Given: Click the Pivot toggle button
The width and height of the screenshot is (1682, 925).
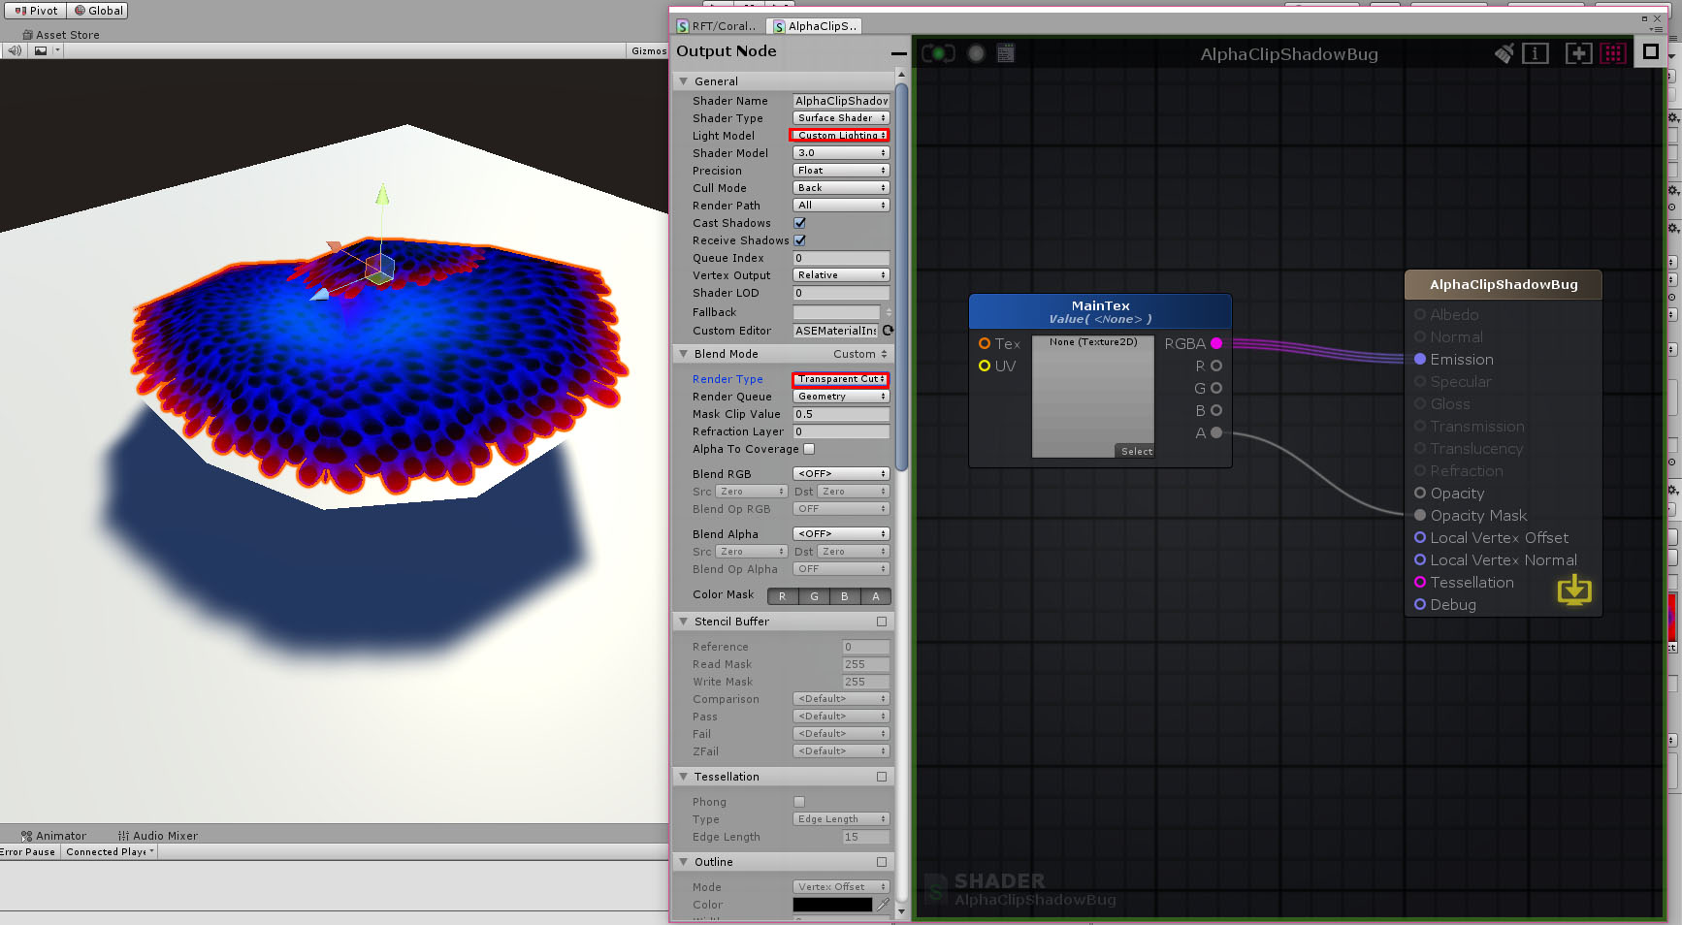Looking at the screenshot, I should (x=36, y=11).
